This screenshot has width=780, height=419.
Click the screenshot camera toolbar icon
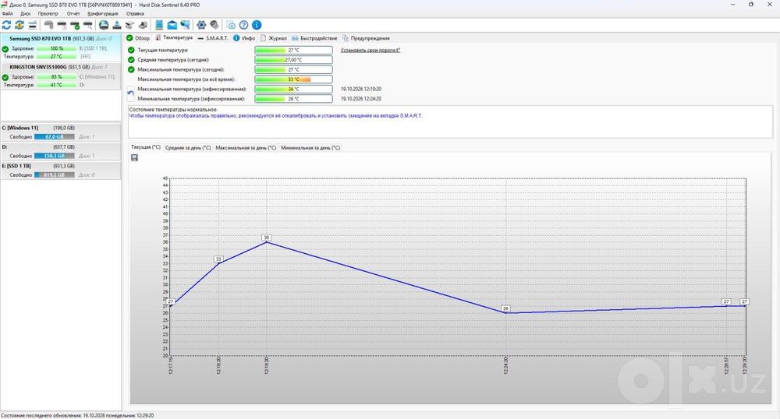tap(231, 25)
